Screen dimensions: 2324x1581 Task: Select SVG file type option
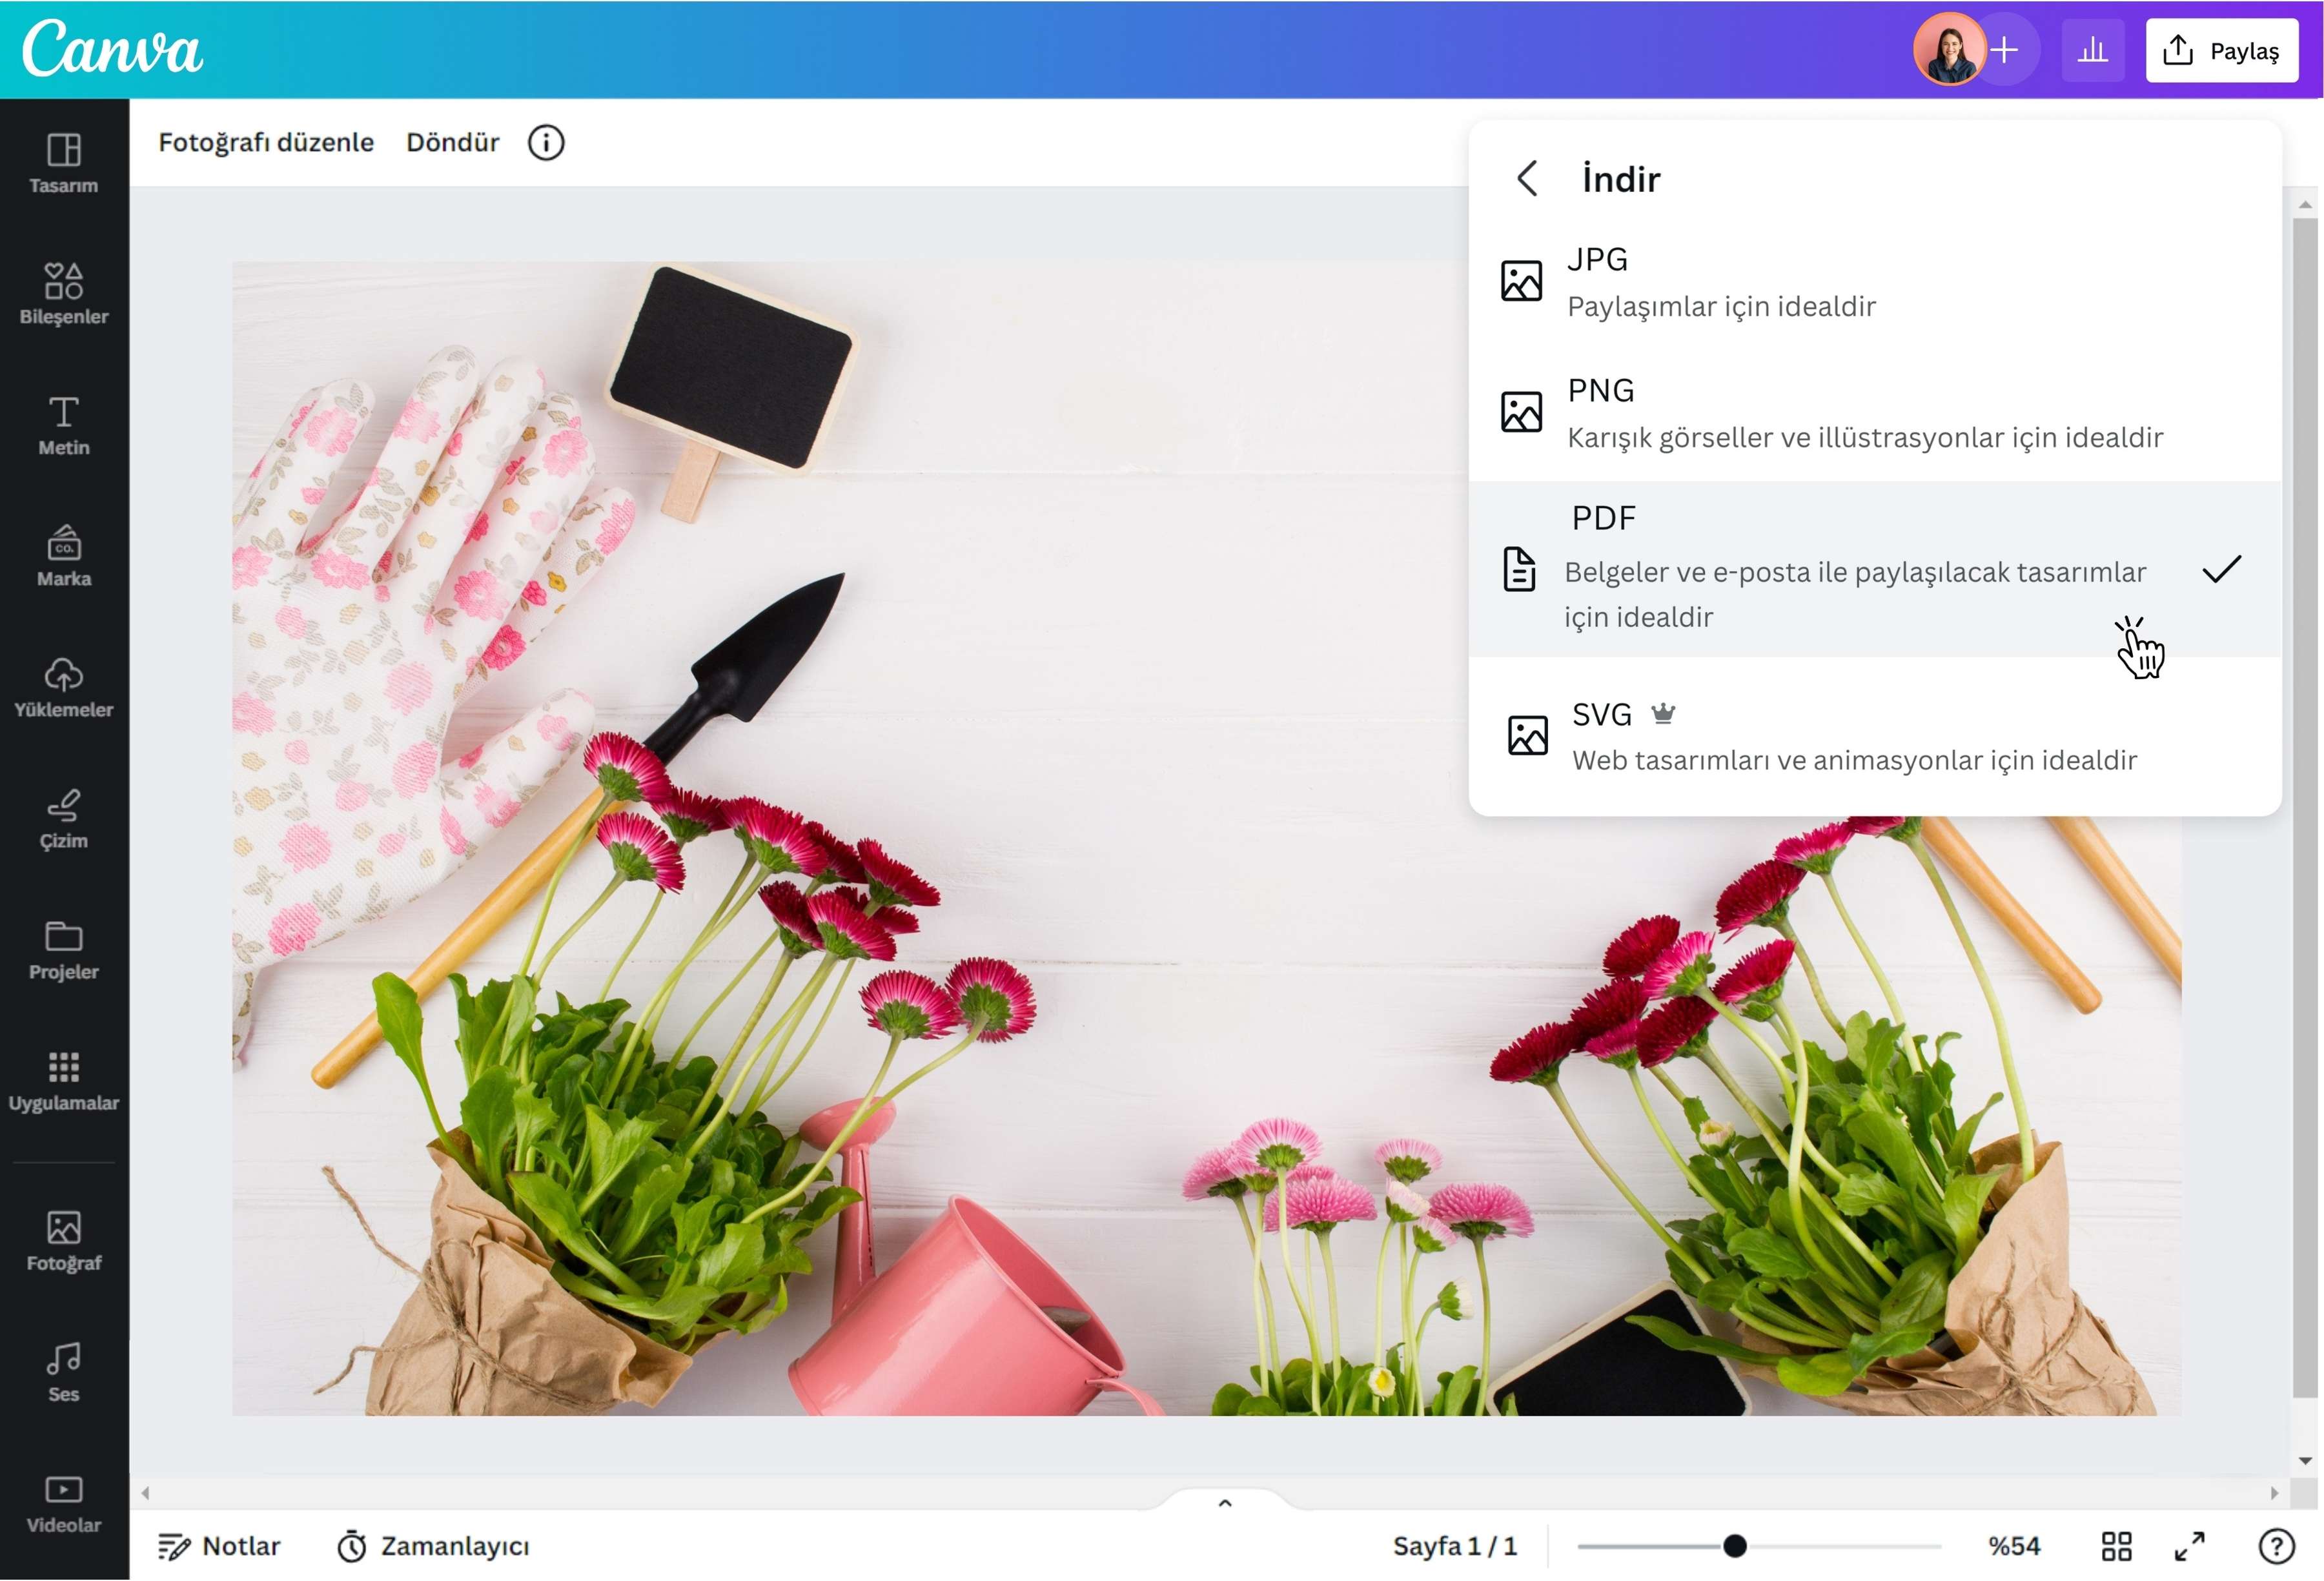1875,737
